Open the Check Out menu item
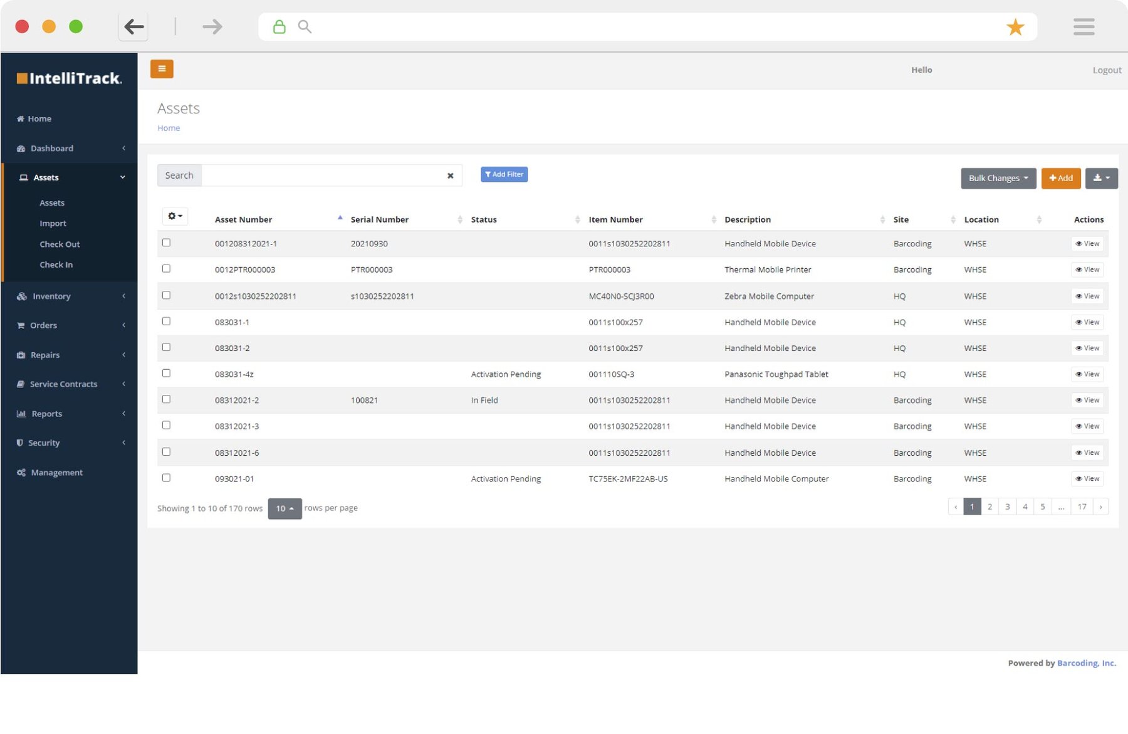1128x734 pixels. coord(60,244)
